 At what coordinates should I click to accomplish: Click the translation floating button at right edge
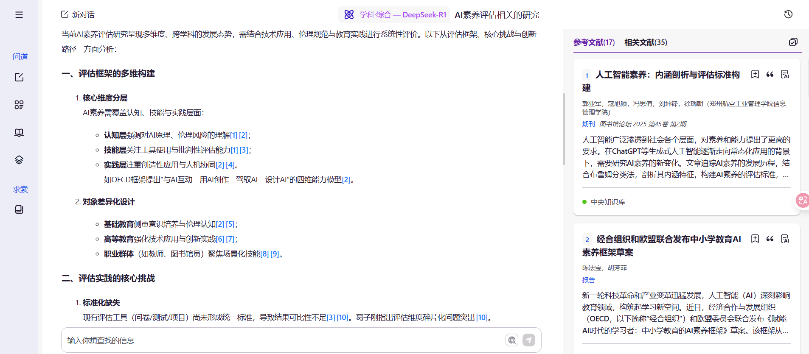[x=802, y=200]
